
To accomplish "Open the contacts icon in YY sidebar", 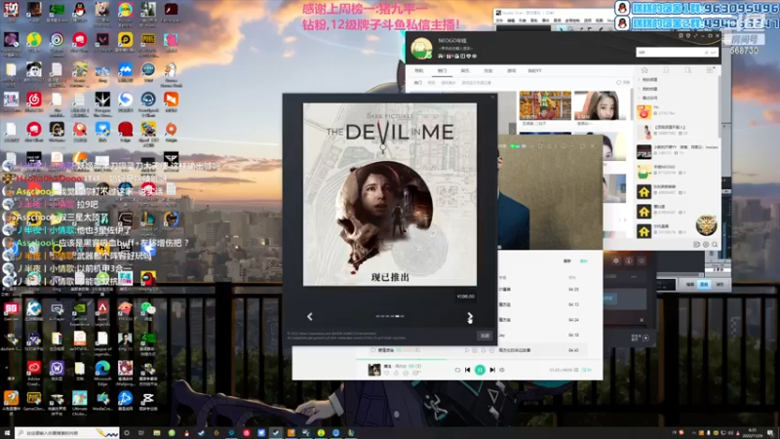I will click(x=666, y=70).
